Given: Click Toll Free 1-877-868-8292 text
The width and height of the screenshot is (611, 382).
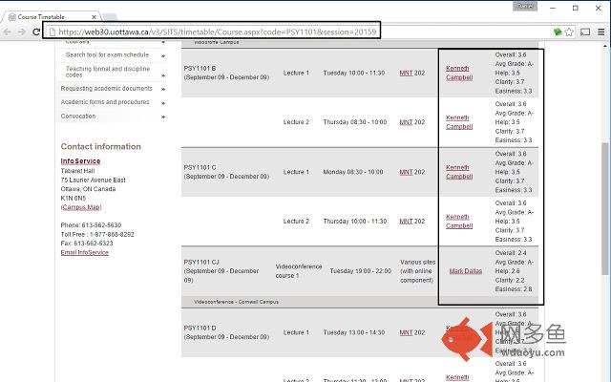Looking at the screenshot, I should tap(97, 235).
